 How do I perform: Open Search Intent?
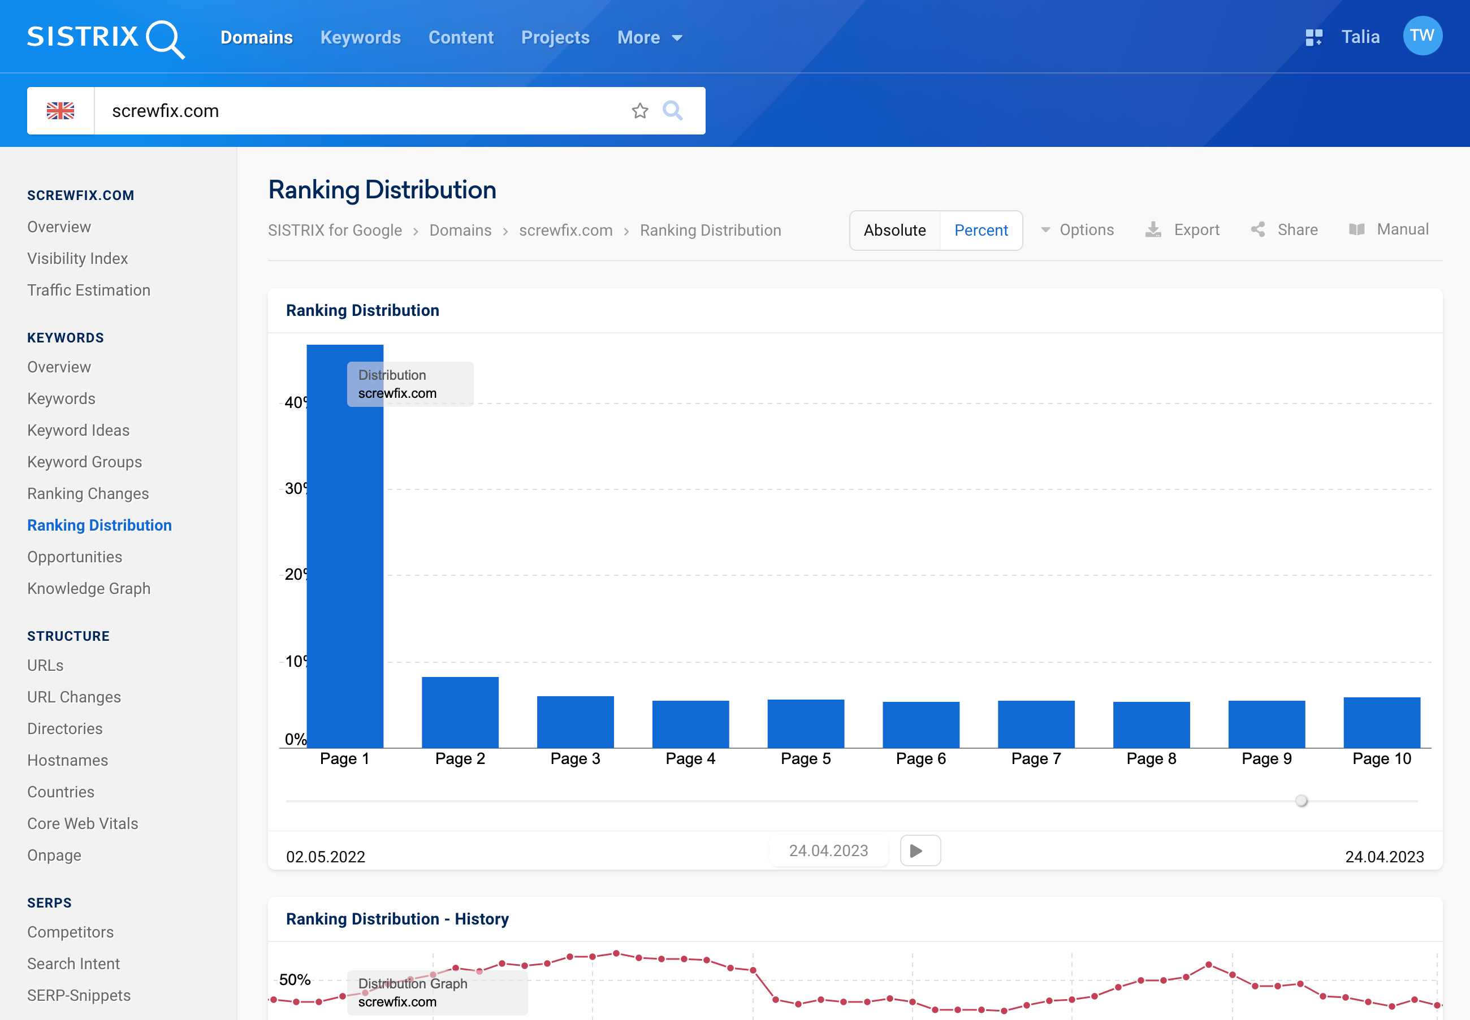coord(73,963)
